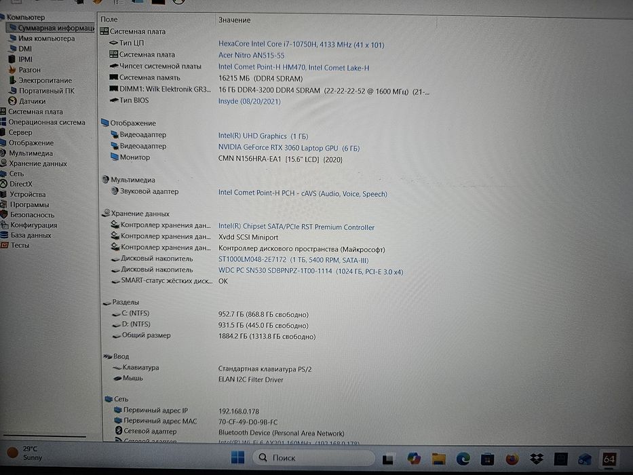Select SMART-статус жёстких дисков row
The height and width of the screenshot is (475, 633).
[169, 281]
